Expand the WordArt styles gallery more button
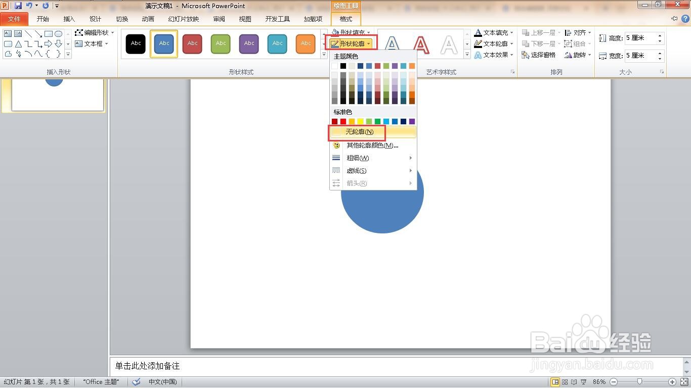 point(467,55)
